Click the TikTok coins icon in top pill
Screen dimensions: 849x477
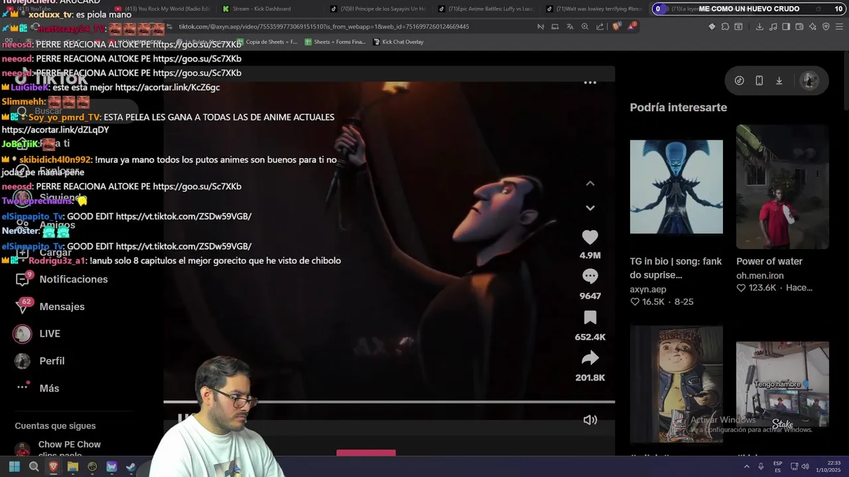click(740, 81)
